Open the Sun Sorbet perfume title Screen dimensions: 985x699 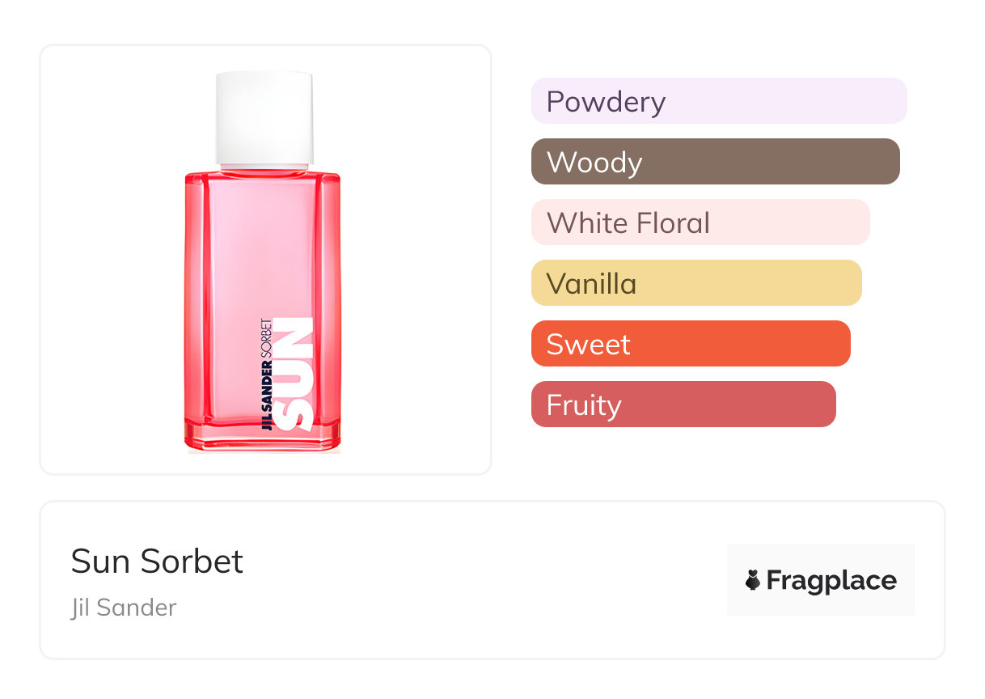click(x=157, y=561)
